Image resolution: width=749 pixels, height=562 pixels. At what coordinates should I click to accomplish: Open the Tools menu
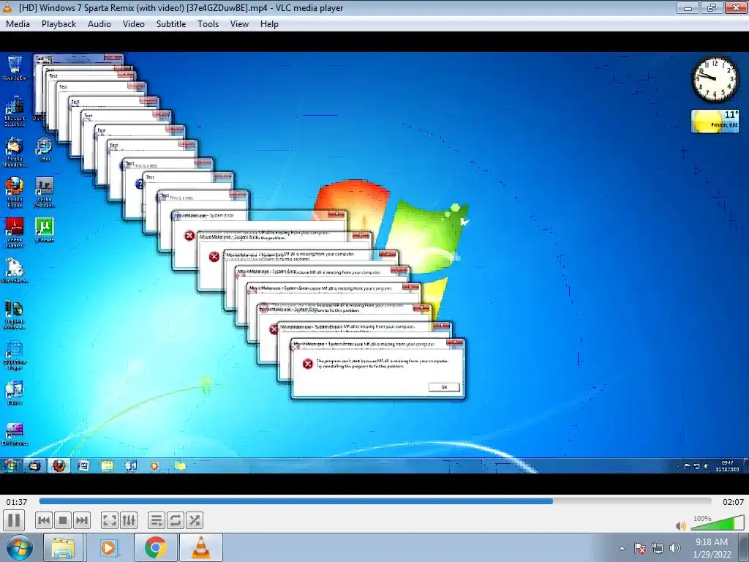click(x=208, y=24)
